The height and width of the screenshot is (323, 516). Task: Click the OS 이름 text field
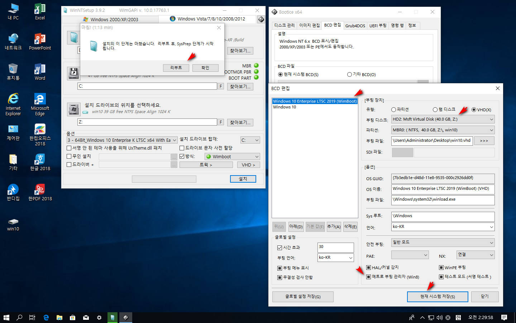click(x=443, y=189)
